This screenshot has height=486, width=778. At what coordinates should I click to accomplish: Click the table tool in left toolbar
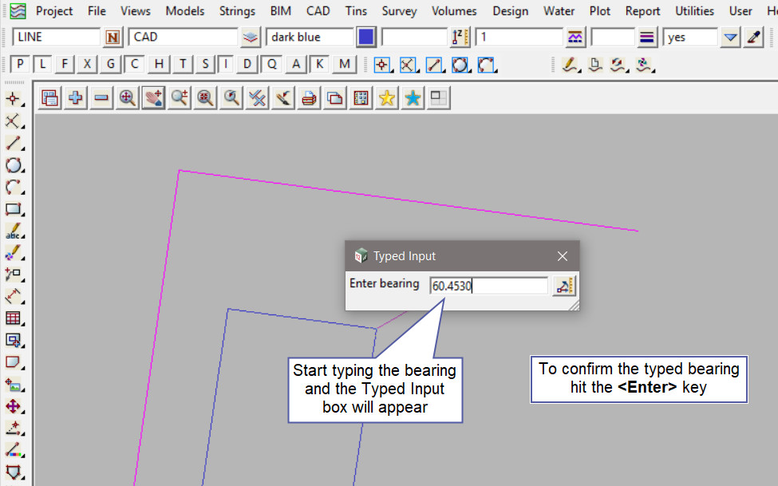(x=14, y=318)
